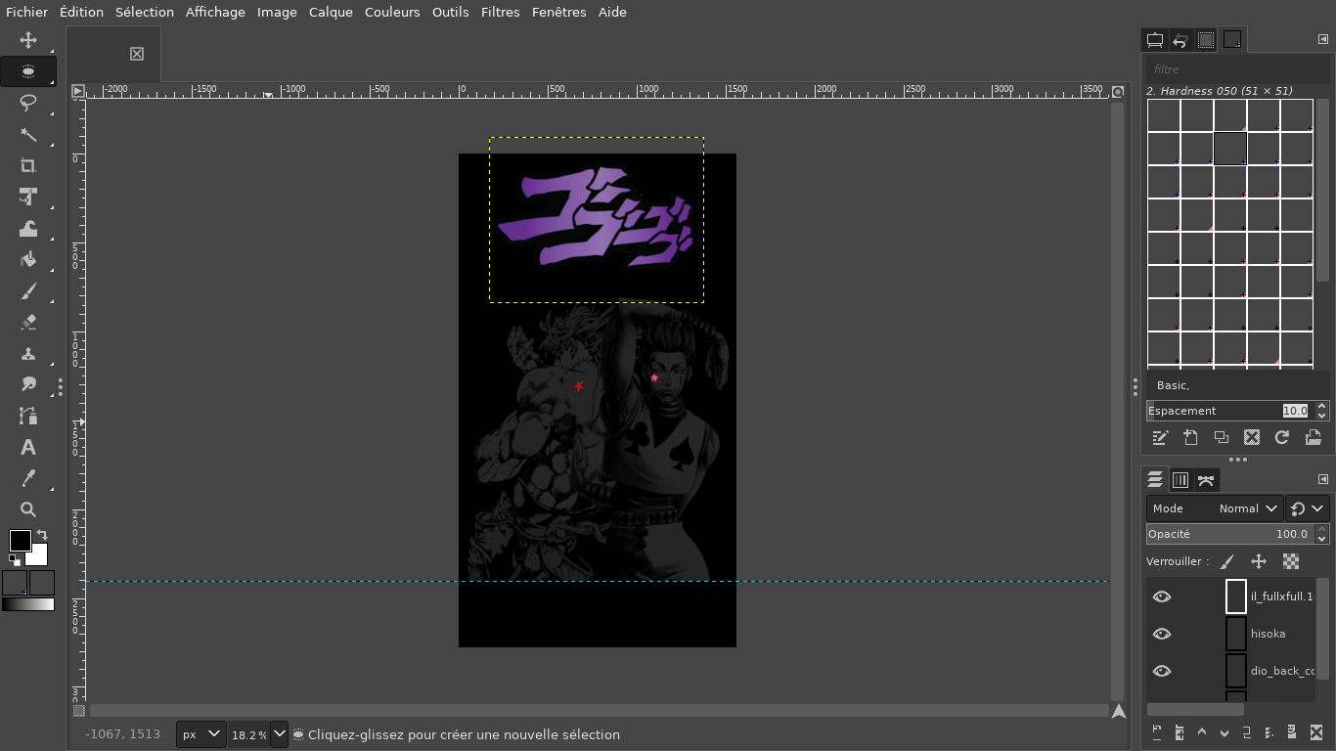Select the Zoom magnifier tool
Viewport: 1336px width, 751px height.
pyautogui.click(x=28, y=509)
